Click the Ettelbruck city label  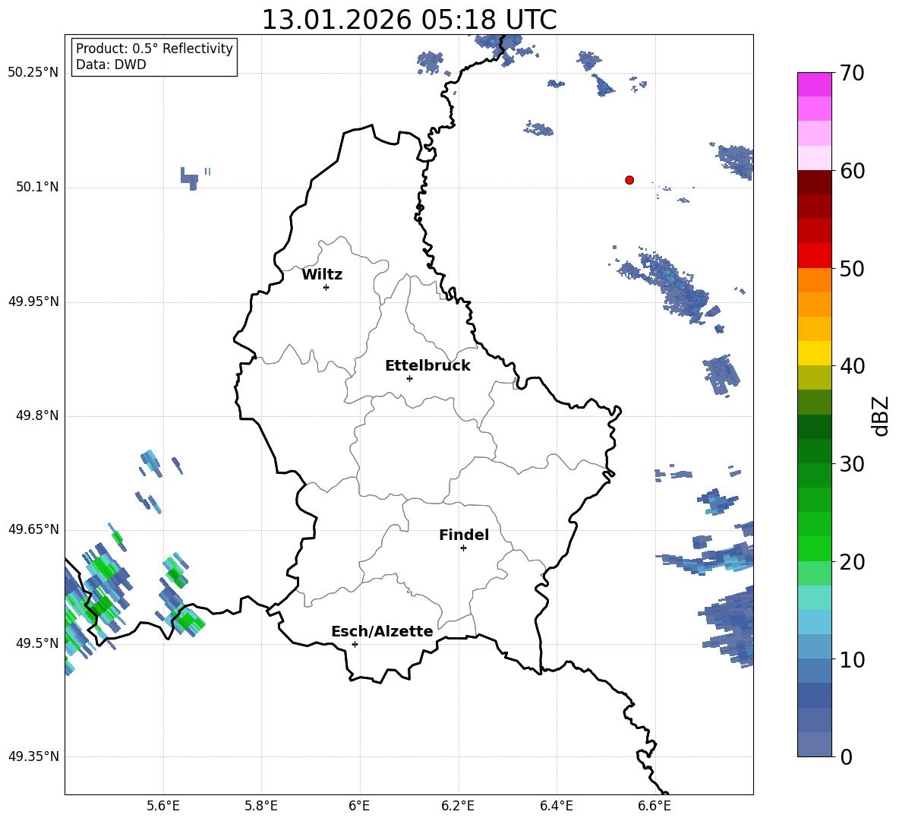[x=427, y=366]
